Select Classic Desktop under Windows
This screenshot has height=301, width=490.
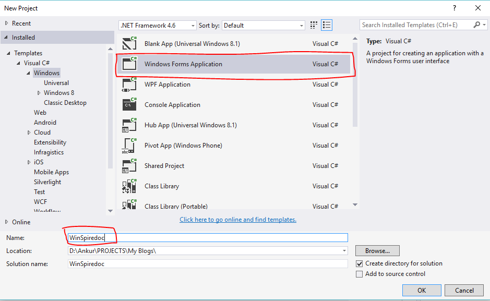tap(65, 102)
